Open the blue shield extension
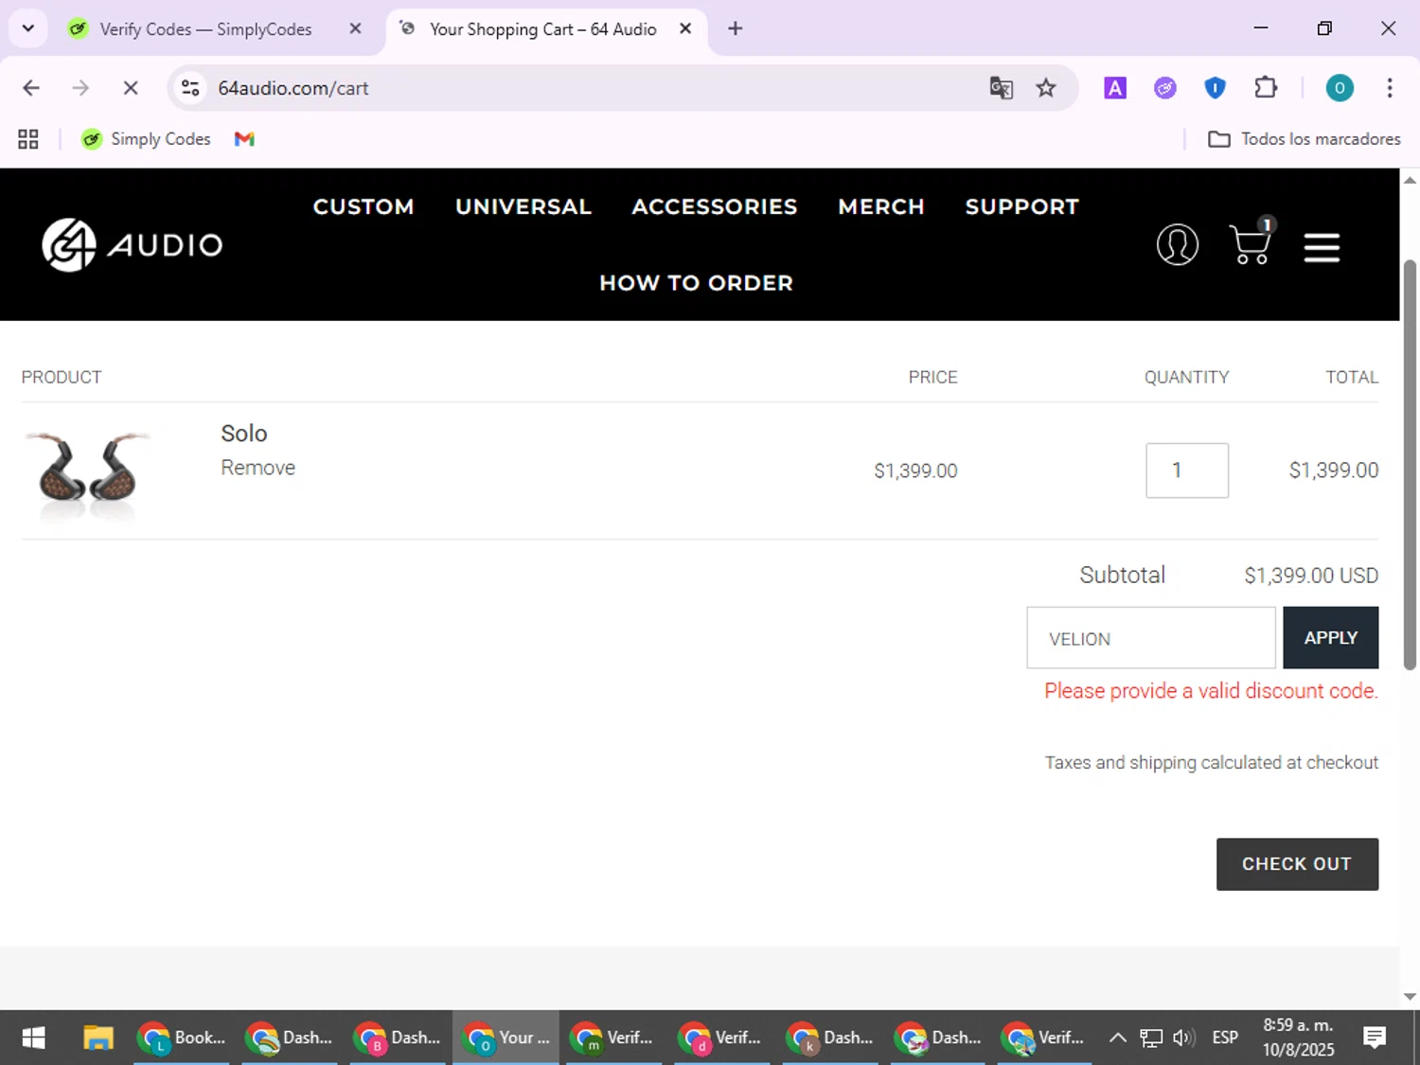This screenshot has width=1420, height=1065. 1215,88
